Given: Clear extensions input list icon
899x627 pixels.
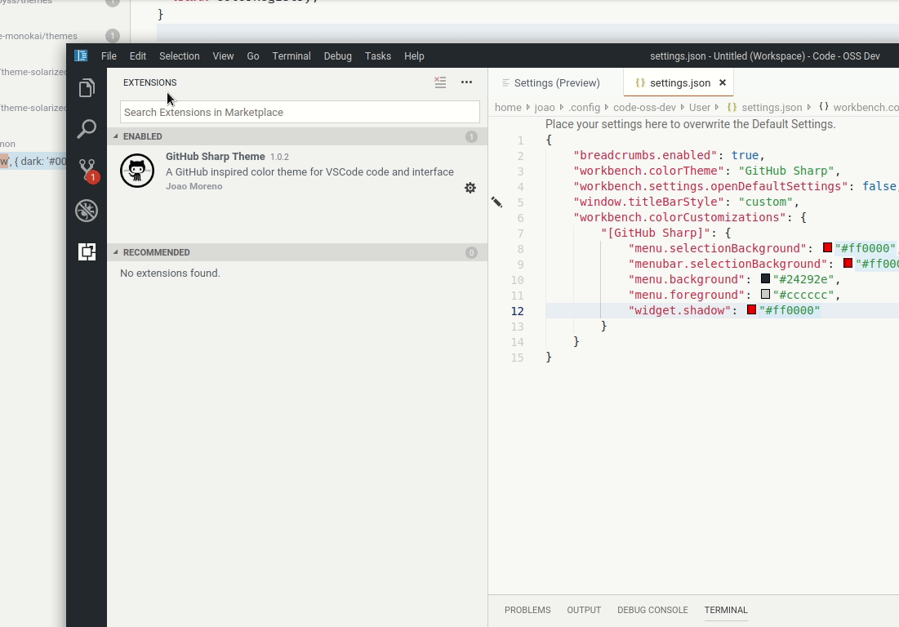Looking at the screenshot, I should (440, 82).
